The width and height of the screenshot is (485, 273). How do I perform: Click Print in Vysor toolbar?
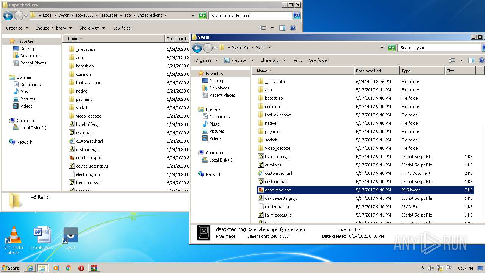click(298, 60)
